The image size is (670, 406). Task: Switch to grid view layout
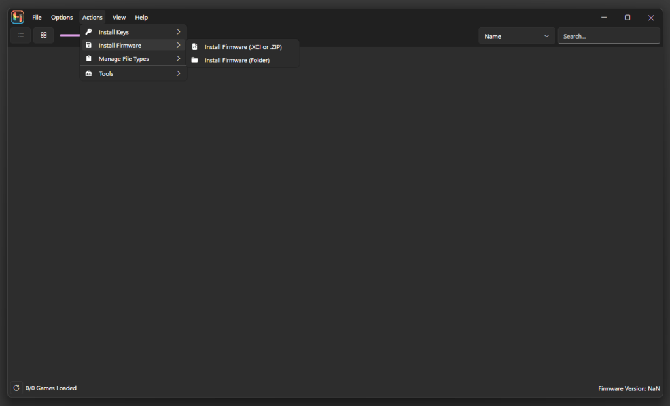click(43, 35)
